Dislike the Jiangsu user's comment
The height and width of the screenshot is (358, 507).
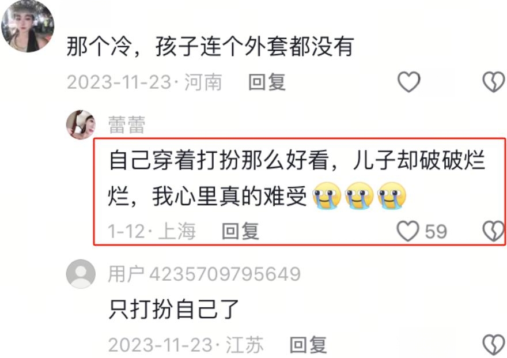tap(494, 345)
